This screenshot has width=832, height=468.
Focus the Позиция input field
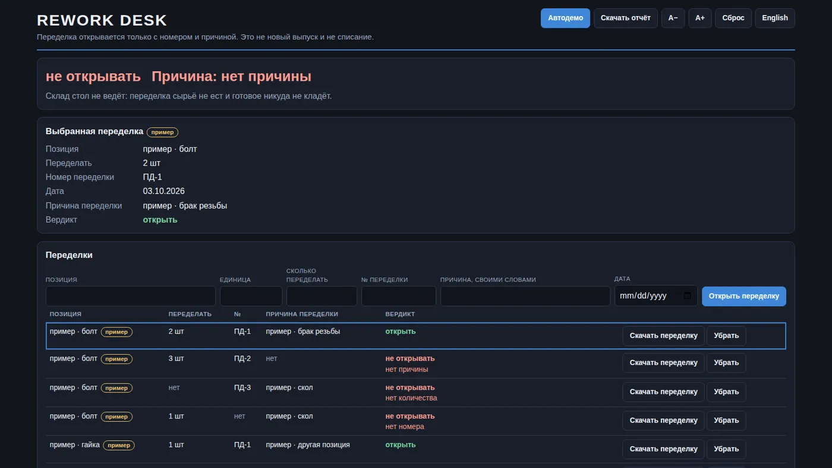pos(131,296)
